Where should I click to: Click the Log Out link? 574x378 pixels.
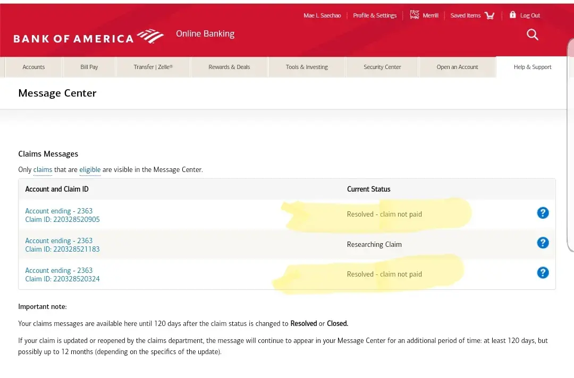530,15
